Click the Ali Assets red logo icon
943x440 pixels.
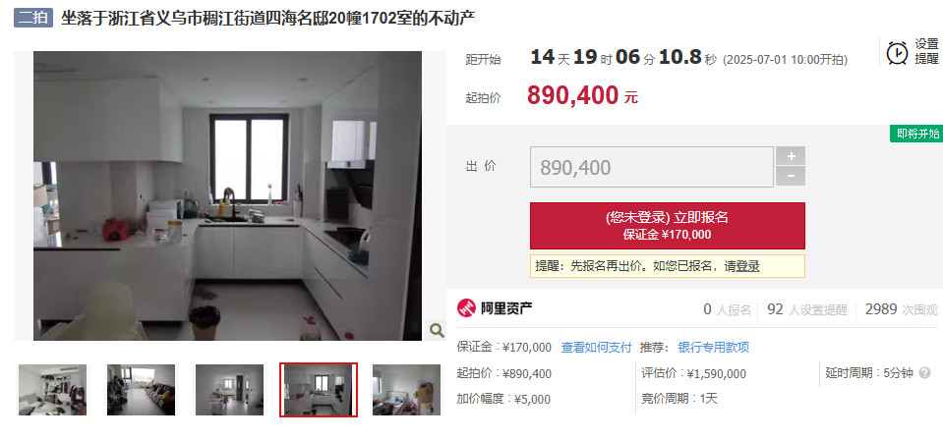click(466, 308)
